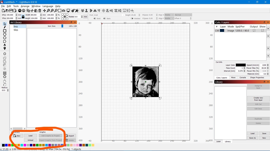Viewport: 270px width, 151px height.
Task: Toggle mm units button
Action: point(85,17)
